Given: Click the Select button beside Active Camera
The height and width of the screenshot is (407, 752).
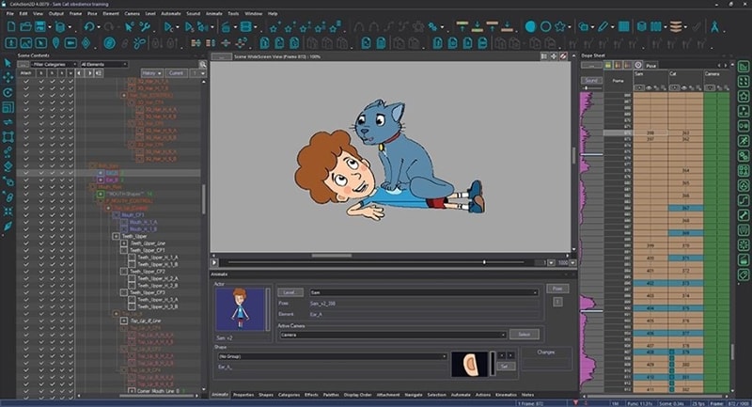Looking at the screenshot, I should pyautogui.click(x=525, y=334).
